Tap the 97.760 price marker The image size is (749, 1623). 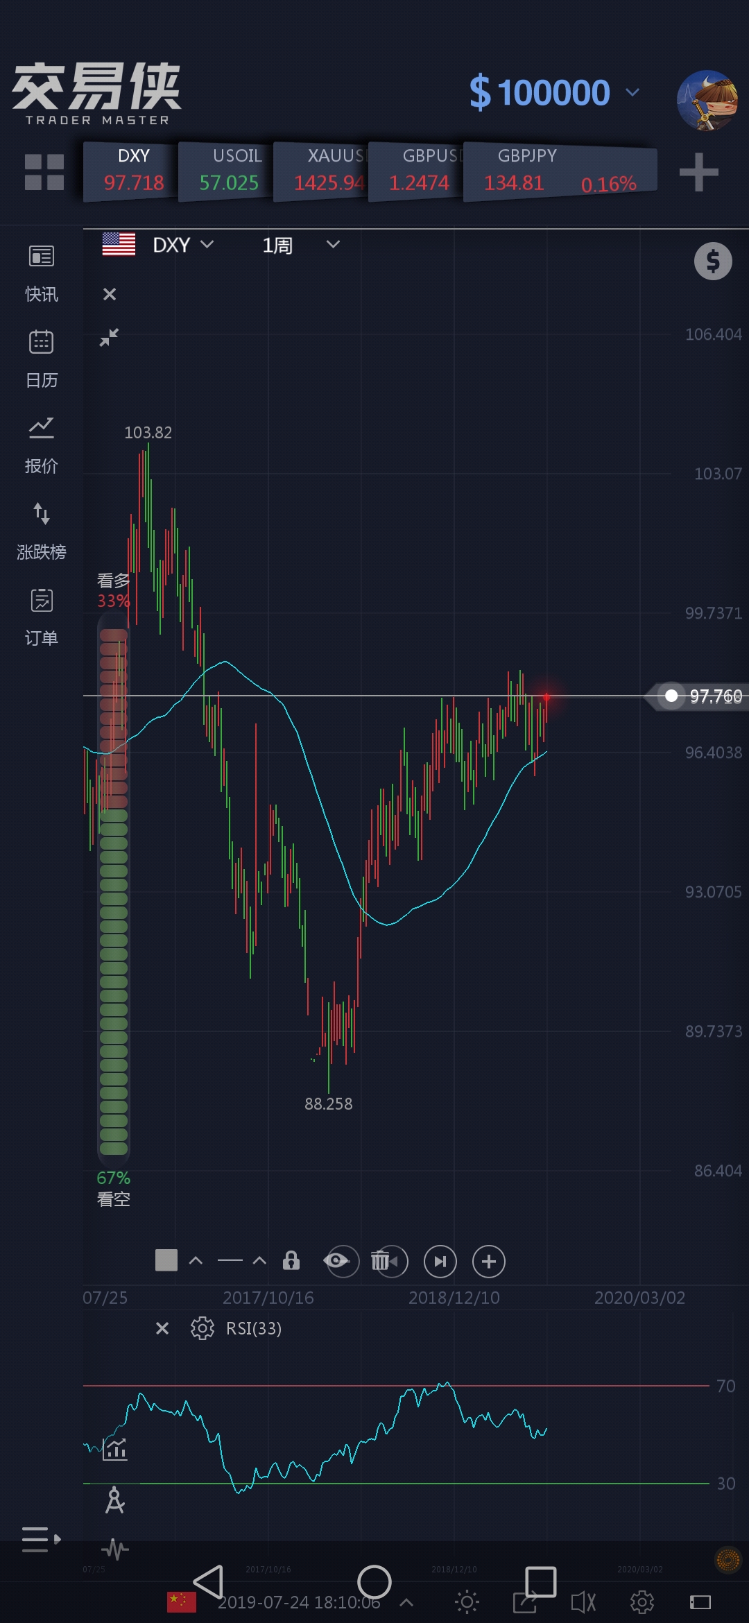click(697, 696)
